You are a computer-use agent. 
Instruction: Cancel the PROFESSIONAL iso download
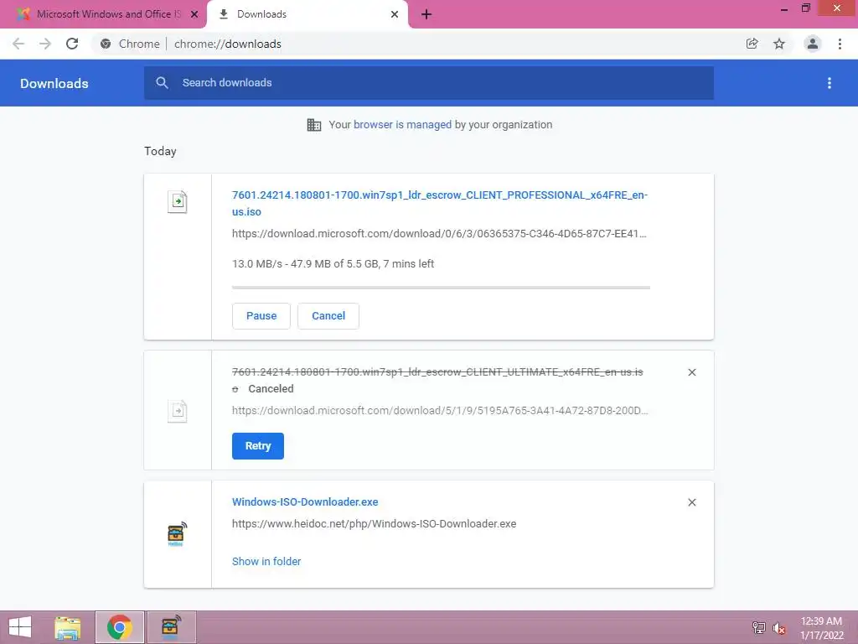(x=328, y=316)
